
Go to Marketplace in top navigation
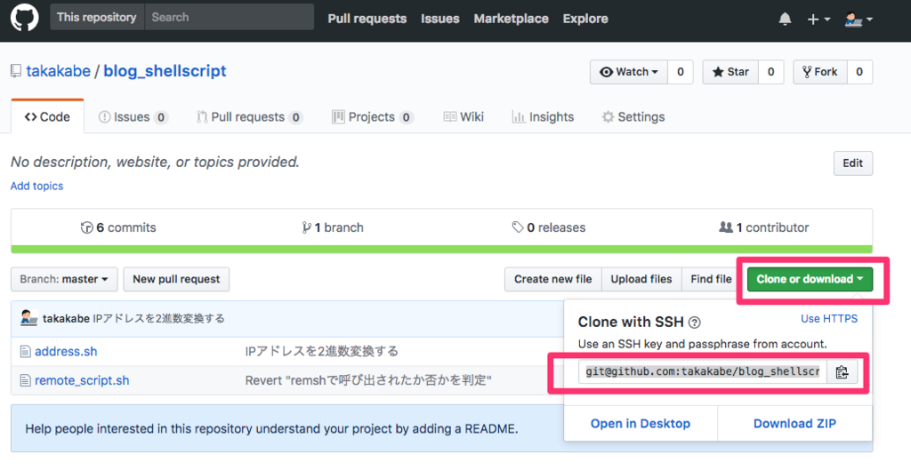511,19
